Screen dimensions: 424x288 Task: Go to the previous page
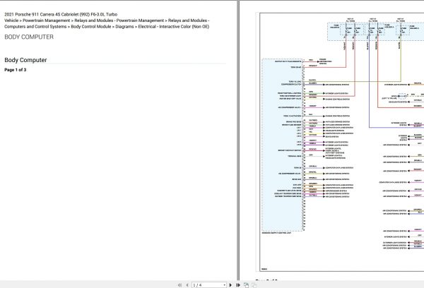point(187,285)
